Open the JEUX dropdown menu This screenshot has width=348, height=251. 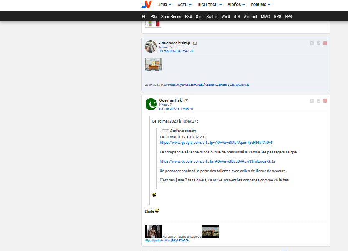165,5
